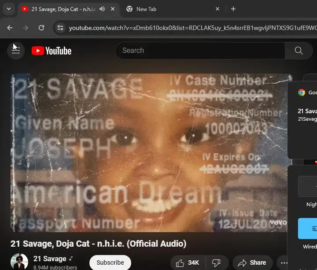This screenshot has height=270, width=317.
Task: Subscribe to 21 Savage channel
Action: [x=110, y=263]
